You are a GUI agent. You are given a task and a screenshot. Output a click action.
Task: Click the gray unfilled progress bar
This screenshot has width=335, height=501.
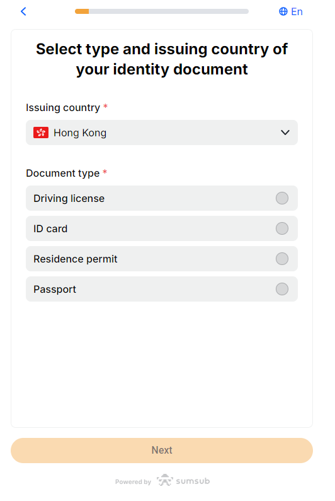169,11
